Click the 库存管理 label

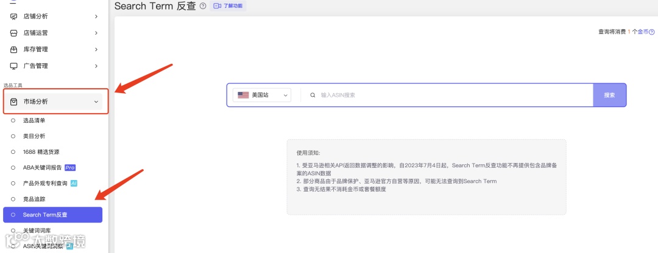click(36, 49)
